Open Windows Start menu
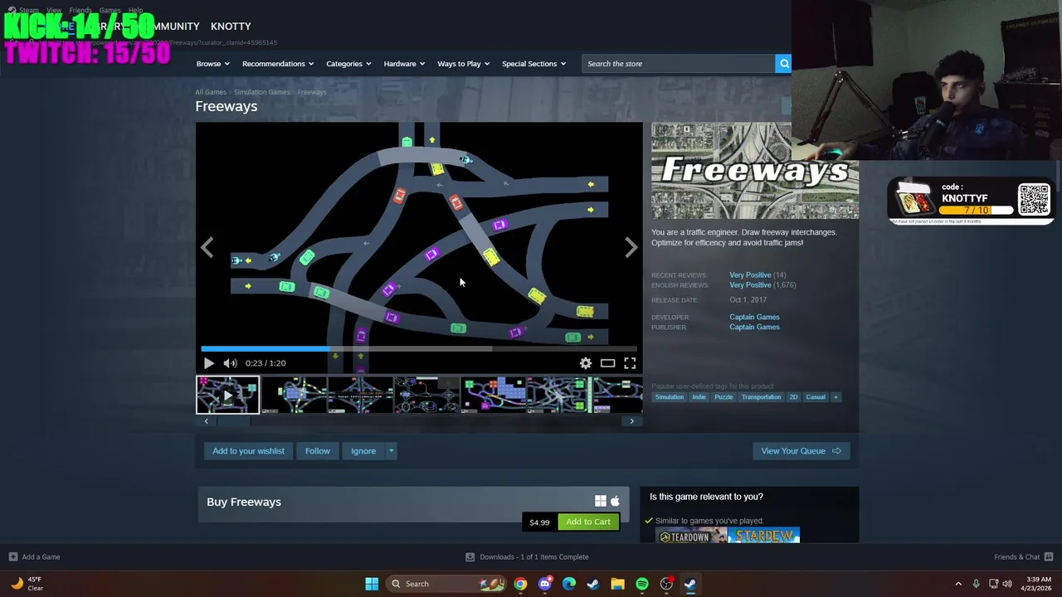This screenshot has width=1062, height=597. 372,584
